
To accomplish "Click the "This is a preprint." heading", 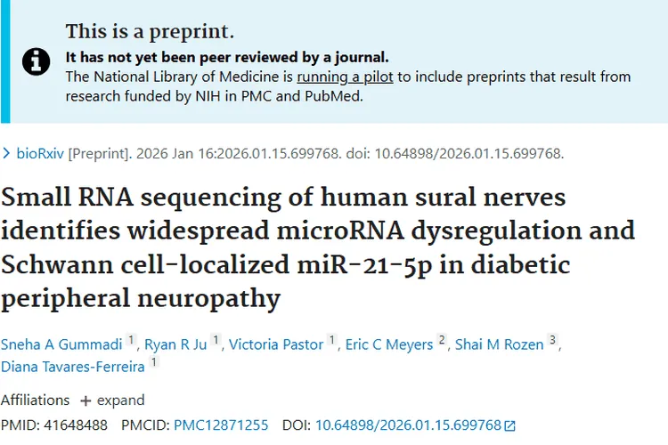I will pyautogui.click(x=150, y=32).
